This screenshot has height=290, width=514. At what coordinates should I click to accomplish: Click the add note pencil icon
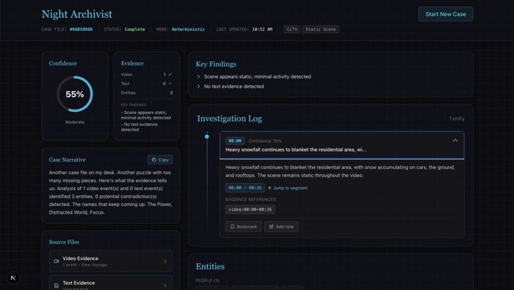pos(272,226)
